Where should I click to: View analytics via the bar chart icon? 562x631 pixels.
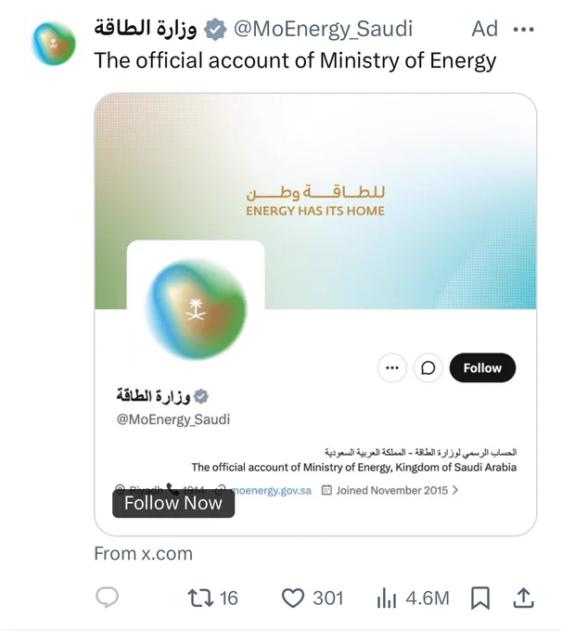386,598
